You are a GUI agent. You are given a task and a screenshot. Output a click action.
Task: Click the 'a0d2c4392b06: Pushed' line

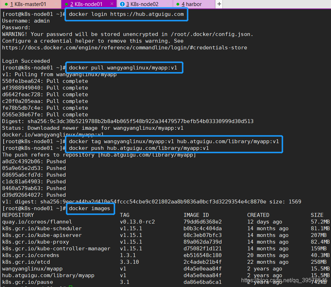pos(34,161)
